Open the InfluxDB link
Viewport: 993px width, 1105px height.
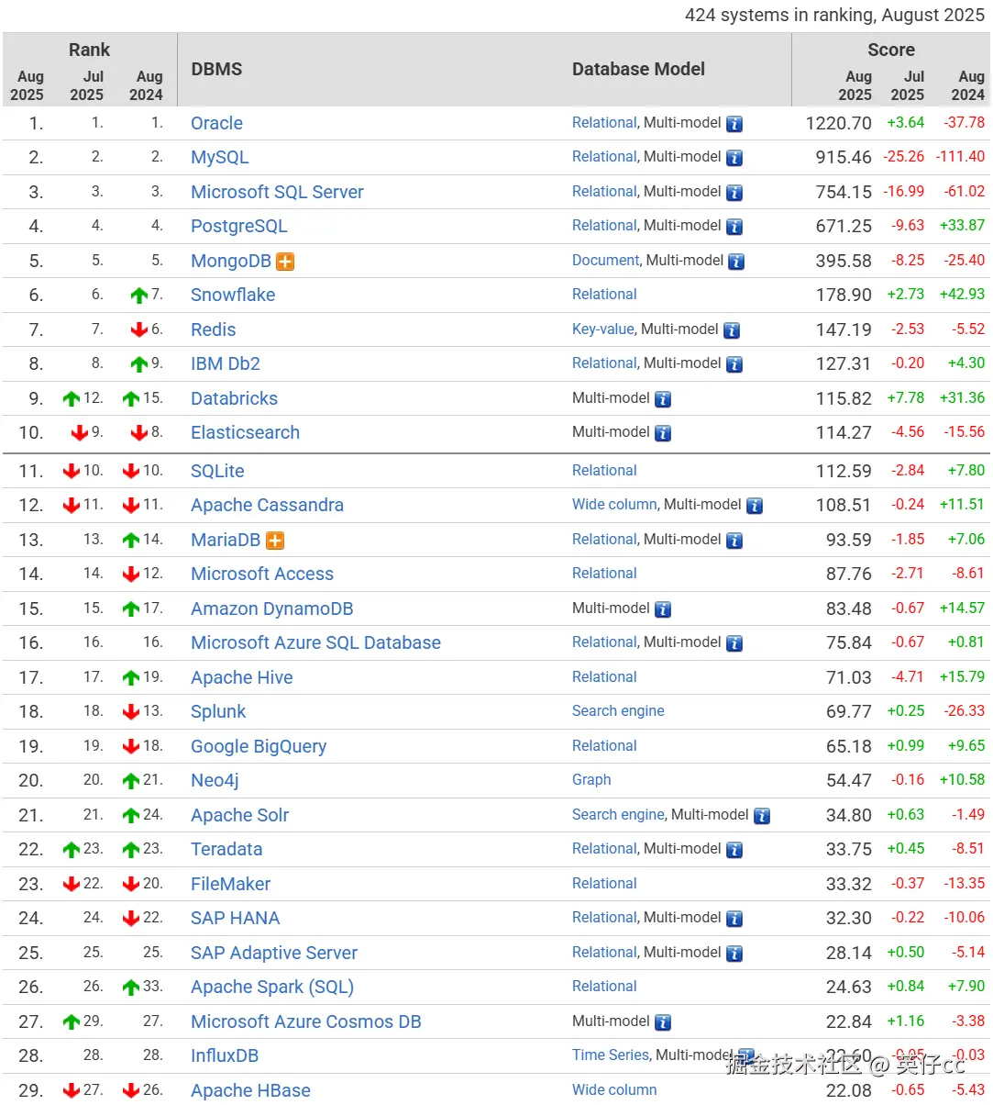click(x=225, y=1055)
